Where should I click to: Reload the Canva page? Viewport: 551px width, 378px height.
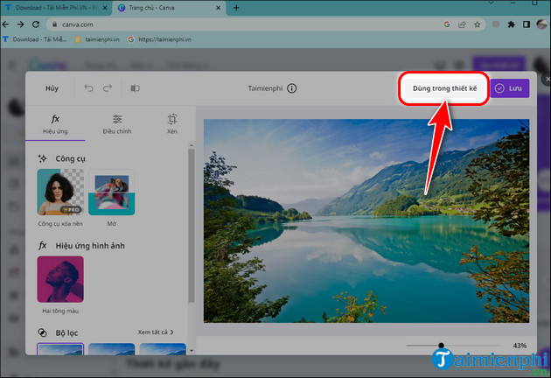pos(36,24)
